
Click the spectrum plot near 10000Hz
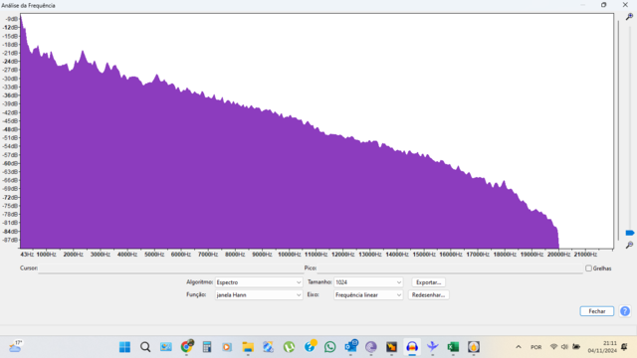[289, 183]
